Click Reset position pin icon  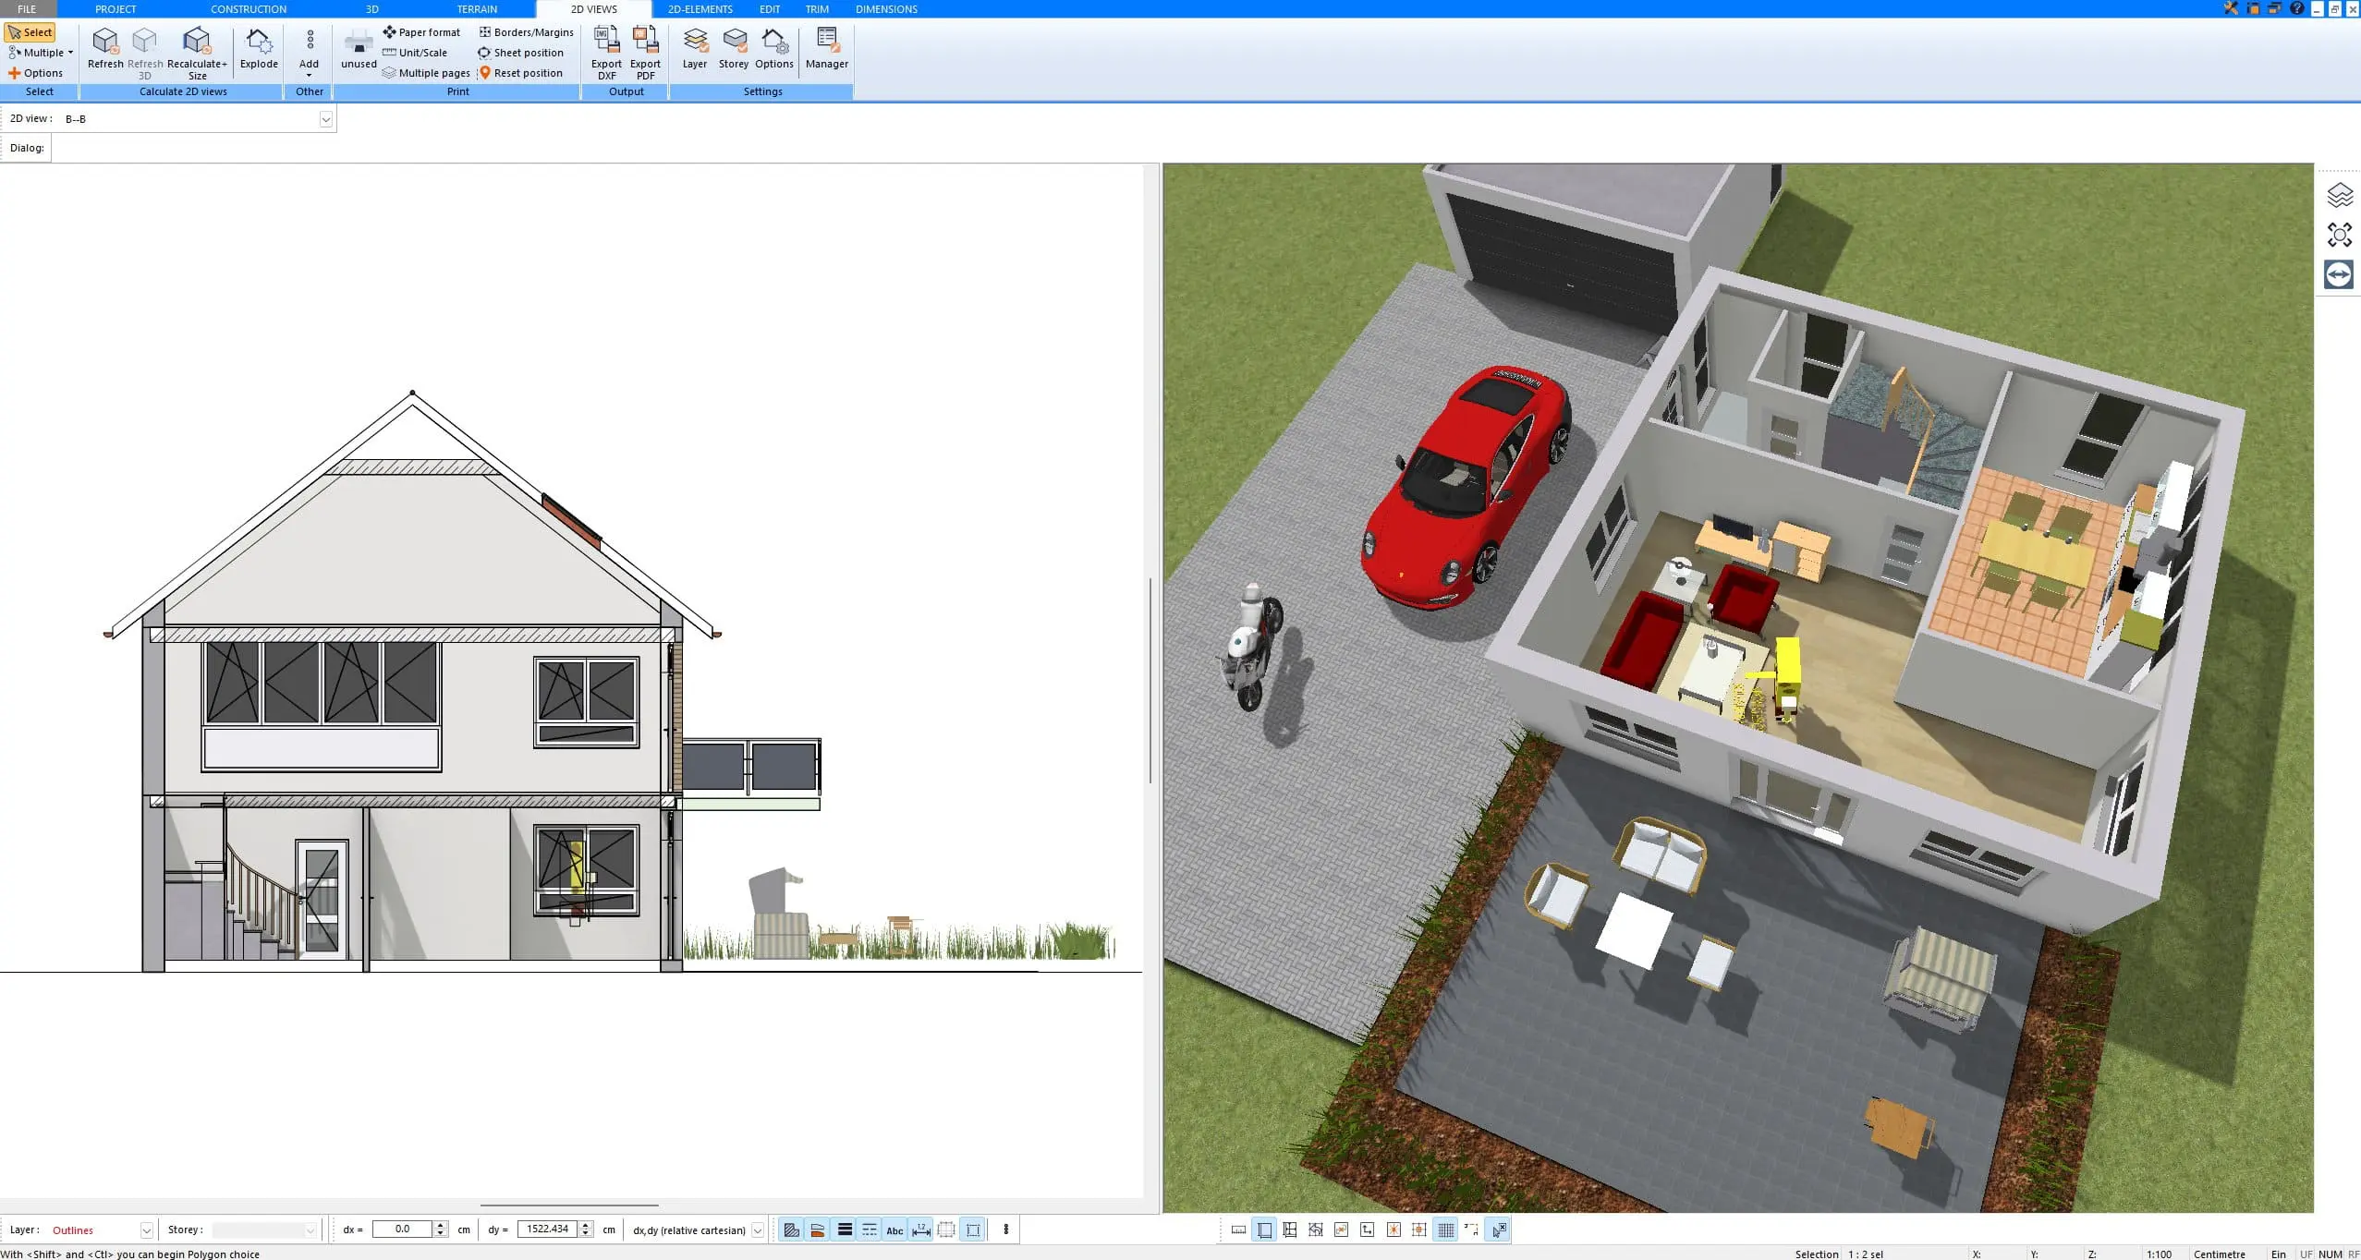(x=484, y=73)
